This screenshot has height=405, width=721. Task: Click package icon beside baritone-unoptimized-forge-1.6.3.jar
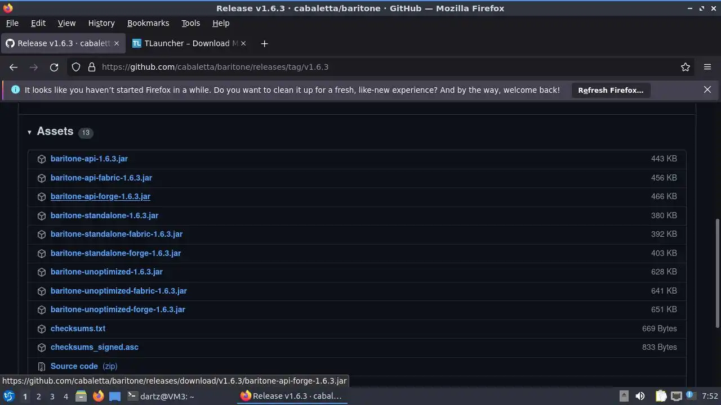coord(41,310)
